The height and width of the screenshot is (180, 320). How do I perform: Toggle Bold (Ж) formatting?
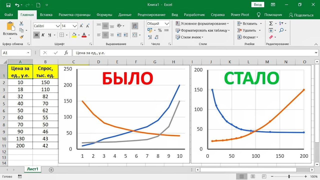click(x=36, y=35)
